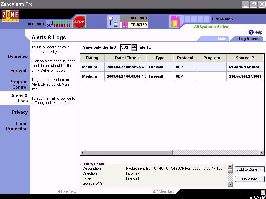Image resolution: width=266 pixels, height=199 pixels.
Task: Click the Source DNS entry detail row
Action: pos(155,183)
